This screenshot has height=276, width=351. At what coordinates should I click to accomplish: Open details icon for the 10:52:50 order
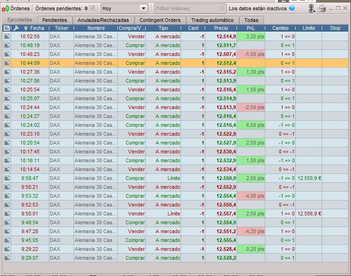coord(7,36)
